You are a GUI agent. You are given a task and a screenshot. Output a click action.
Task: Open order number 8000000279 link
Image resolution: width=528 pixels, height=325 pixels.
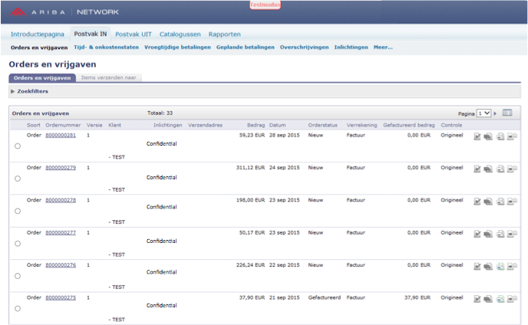(61, 168)
